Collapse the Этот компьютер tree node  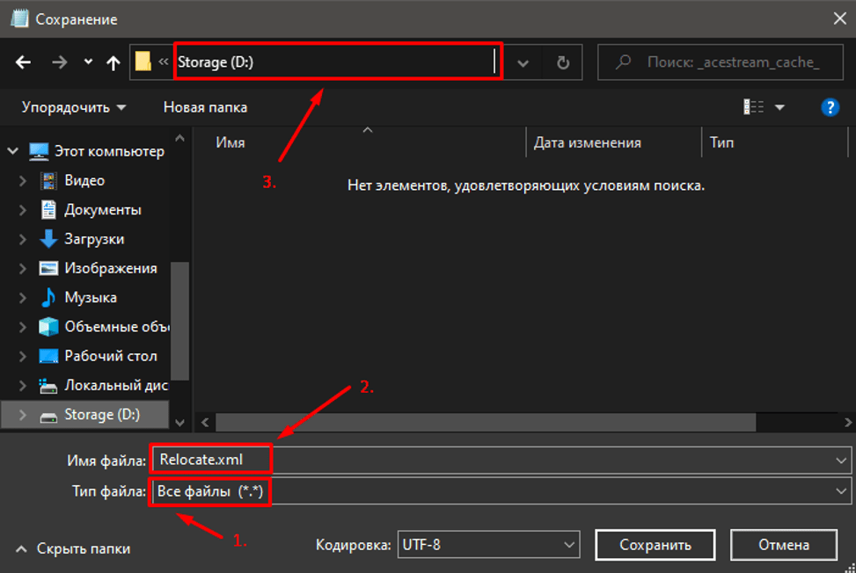13,151
